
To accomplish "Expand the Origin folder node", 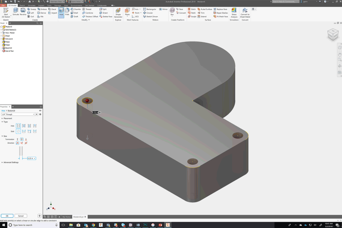I will pos(1,36).
